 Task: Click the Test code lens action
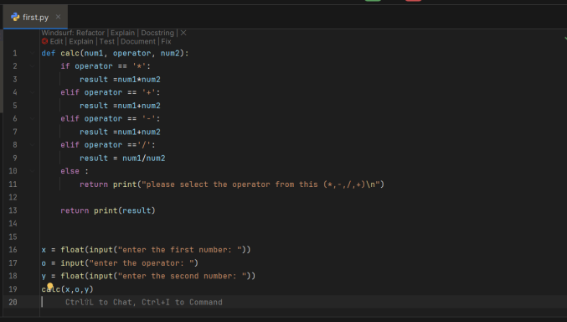(x=106, y=42)
